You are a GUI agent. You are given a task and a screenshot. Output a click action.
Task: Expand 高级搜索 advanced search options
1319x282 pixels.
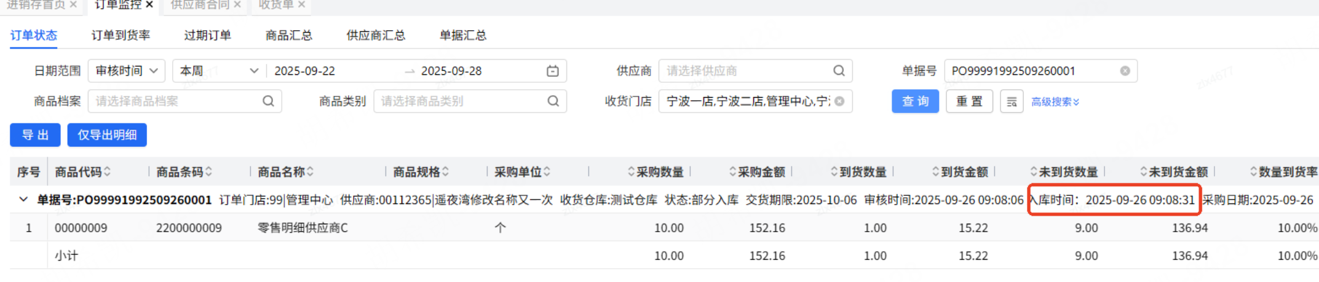click(1055, 102)
